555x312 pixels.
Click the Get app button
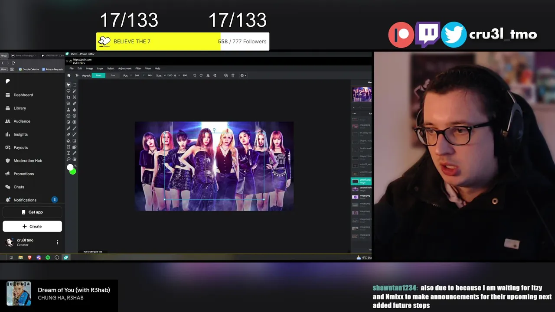(x=32, y=212)
